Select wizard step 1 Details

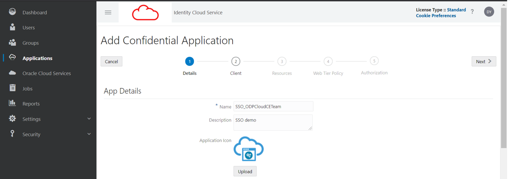[189, 61]
